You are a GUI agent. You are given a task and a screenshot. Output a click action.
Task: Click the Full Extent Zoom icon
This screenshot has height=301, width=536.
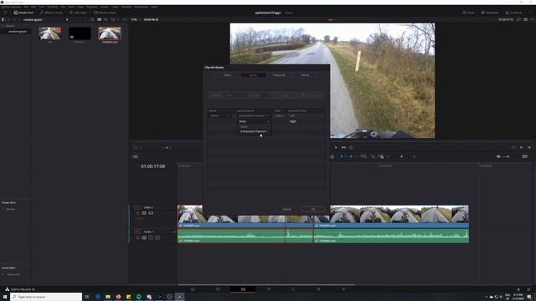click(363, 156)
